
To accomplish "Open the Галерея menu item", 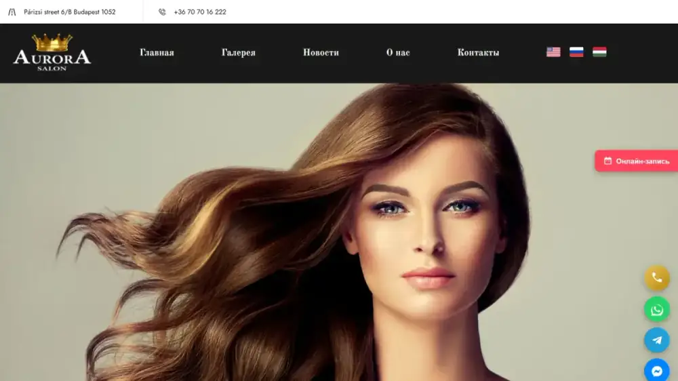I will [x=238, y=52].
